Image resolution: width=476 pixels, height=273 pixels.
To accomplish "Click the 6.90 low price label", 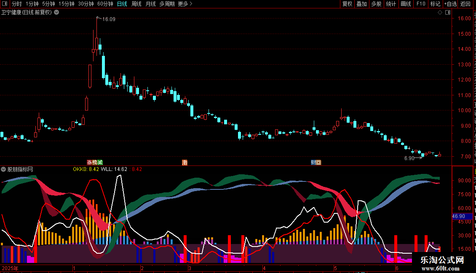I will tap(409, 158).
